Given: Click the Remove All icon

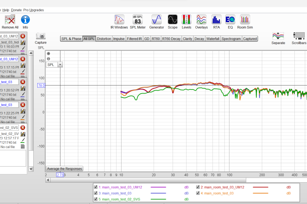Looking at the screenshot, I should [x=10, y=20].
